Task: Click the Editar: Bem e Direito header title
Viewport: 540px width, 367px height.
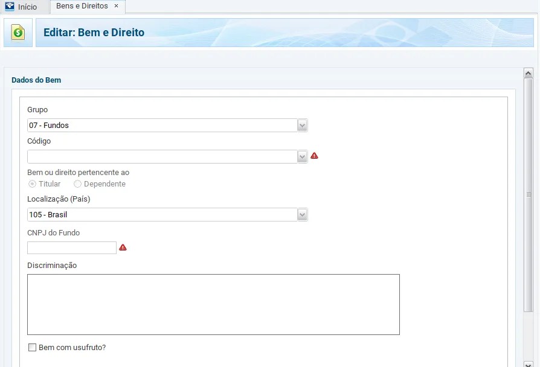Action: click(94, 33)
